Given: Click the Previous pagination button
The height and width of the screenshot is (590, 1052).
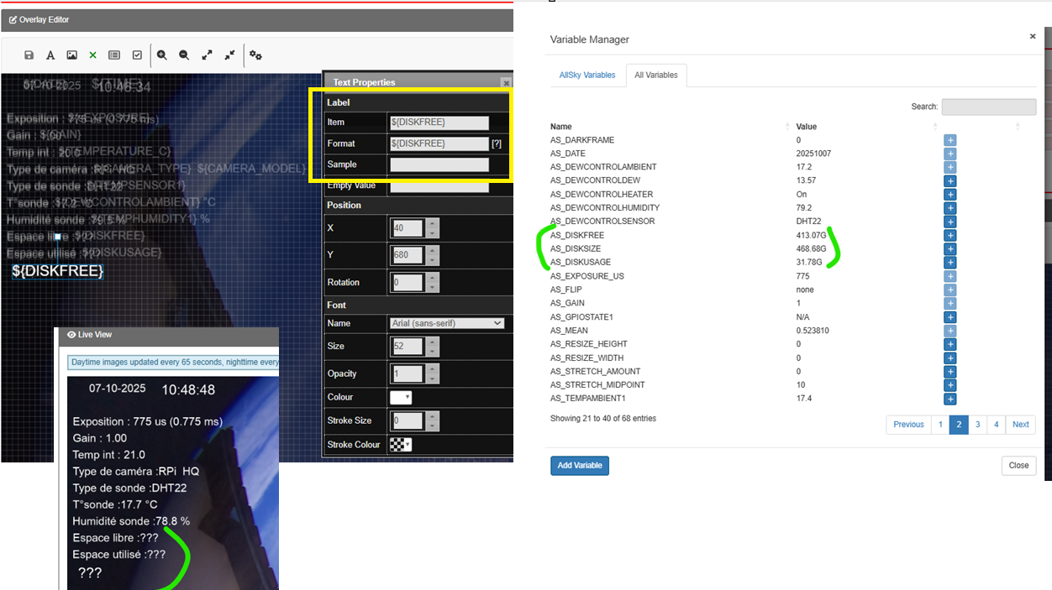Looking at the screenshot, I should [908, 425].
